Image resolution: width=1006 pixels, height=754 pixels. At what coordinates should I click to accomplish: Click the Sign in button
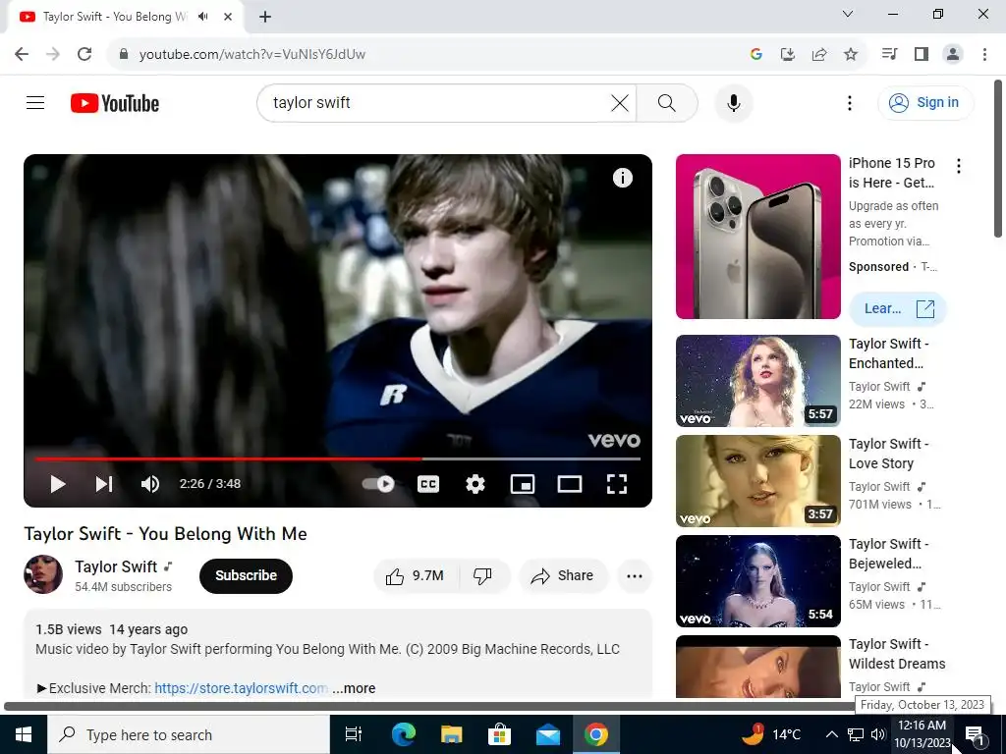pyautogui.click(x=925, y=102)
